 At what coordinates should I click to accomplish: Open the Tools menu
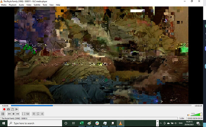coord(45,5)
